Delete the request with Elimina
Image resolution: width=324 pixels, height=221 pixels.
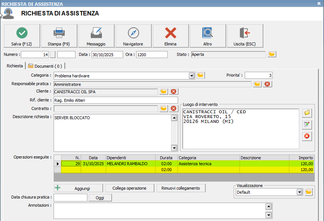coord(170,36)
